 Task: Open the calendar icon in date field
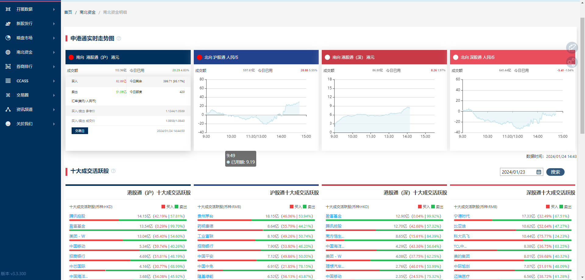[539, 172]
